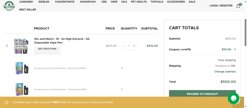Open the green live chat bubble
The width and height of the screenshot is (247, 108).
click(234, 98)
